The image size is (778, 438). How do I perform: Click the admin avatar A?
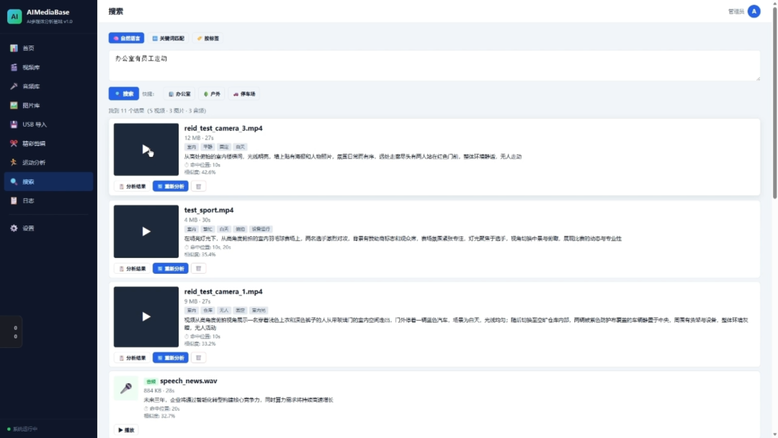point(754,12)
